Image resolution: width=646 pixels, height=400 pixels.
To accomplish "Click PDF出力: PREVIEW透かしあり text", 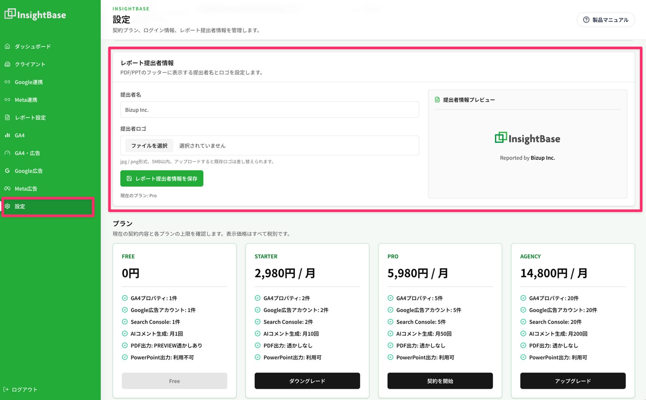I will (x=166, y=345).
